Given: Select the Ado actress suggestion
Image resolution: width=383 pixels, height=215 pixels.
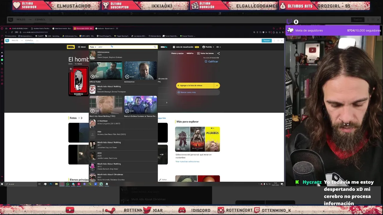Looking at the screenshot, I should click(x=123, y=134).
